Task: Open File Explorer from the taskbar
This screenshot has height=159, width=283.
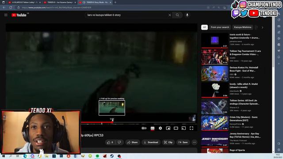Action: pos(47,156)
